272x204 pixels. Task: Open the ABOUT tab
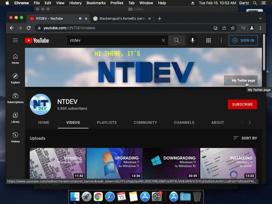pos(218,122)
